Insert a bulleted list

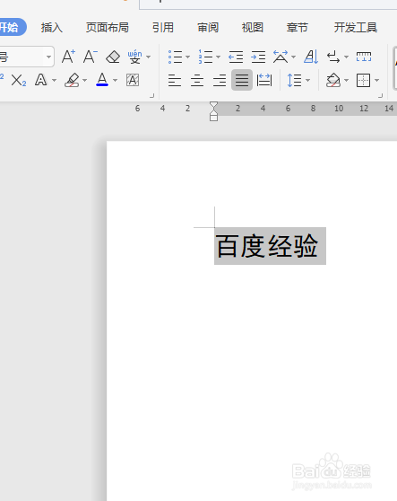click(175, 57)
